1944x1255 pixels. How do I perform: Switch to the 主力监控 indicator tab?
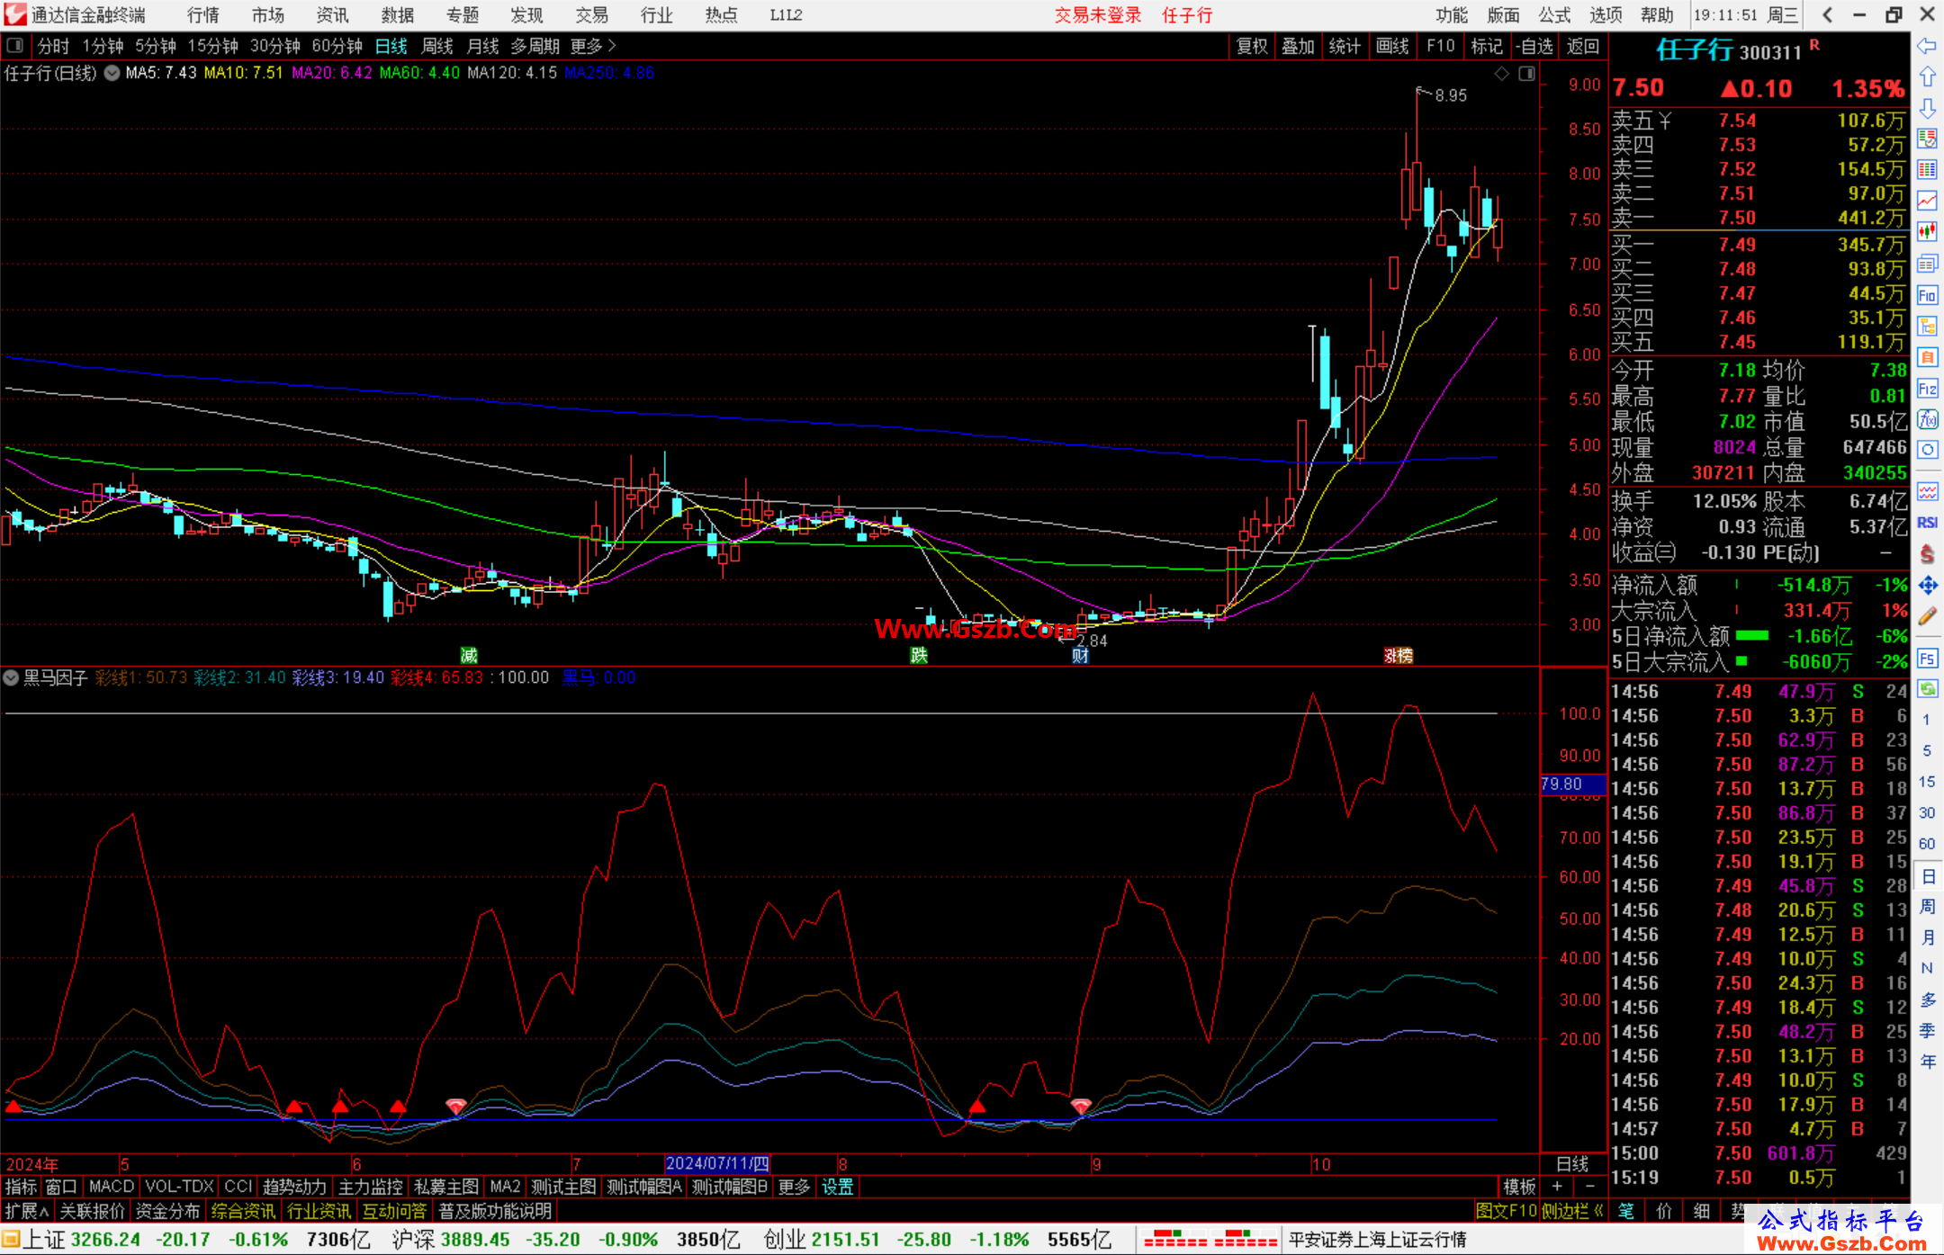click(370, 1187)
